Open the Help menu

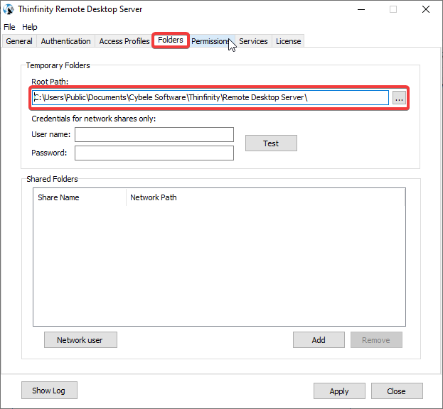click(x=30, y=27)
